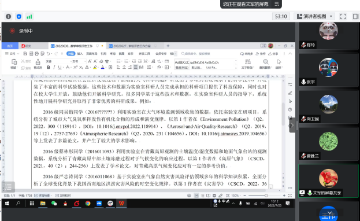This screenshot has height=221, width=360.
Task: Click the print icon in quick toolbar
Action: coord(36,54)
